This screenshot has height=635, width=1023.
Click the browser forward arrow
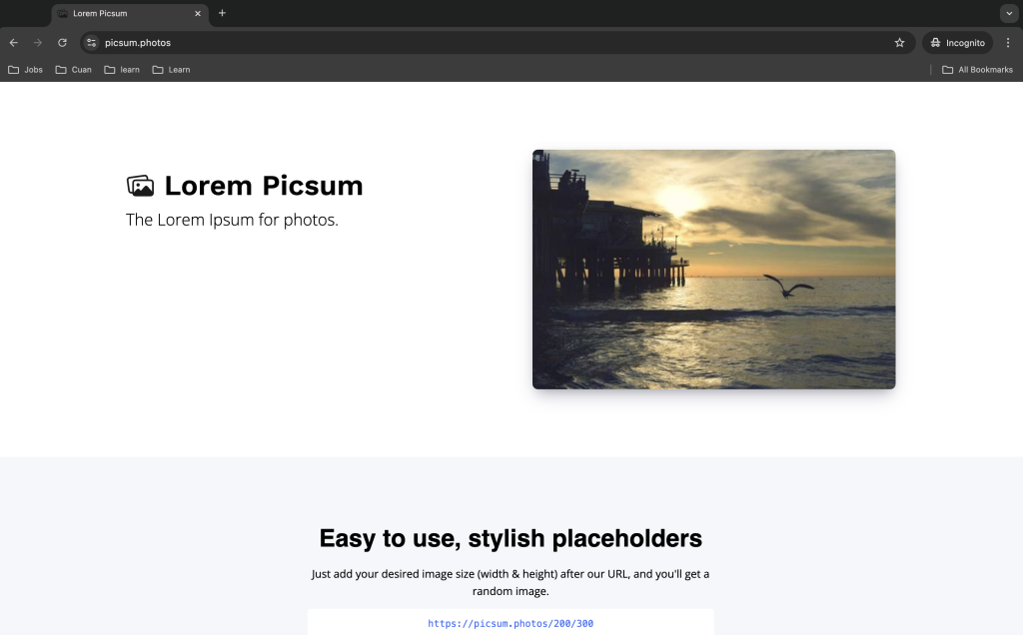38,43
